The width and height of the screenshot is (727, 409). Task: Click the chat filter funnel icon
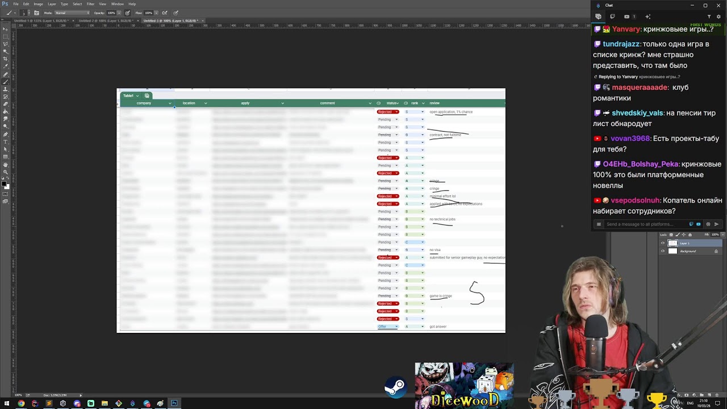[709, 16]
